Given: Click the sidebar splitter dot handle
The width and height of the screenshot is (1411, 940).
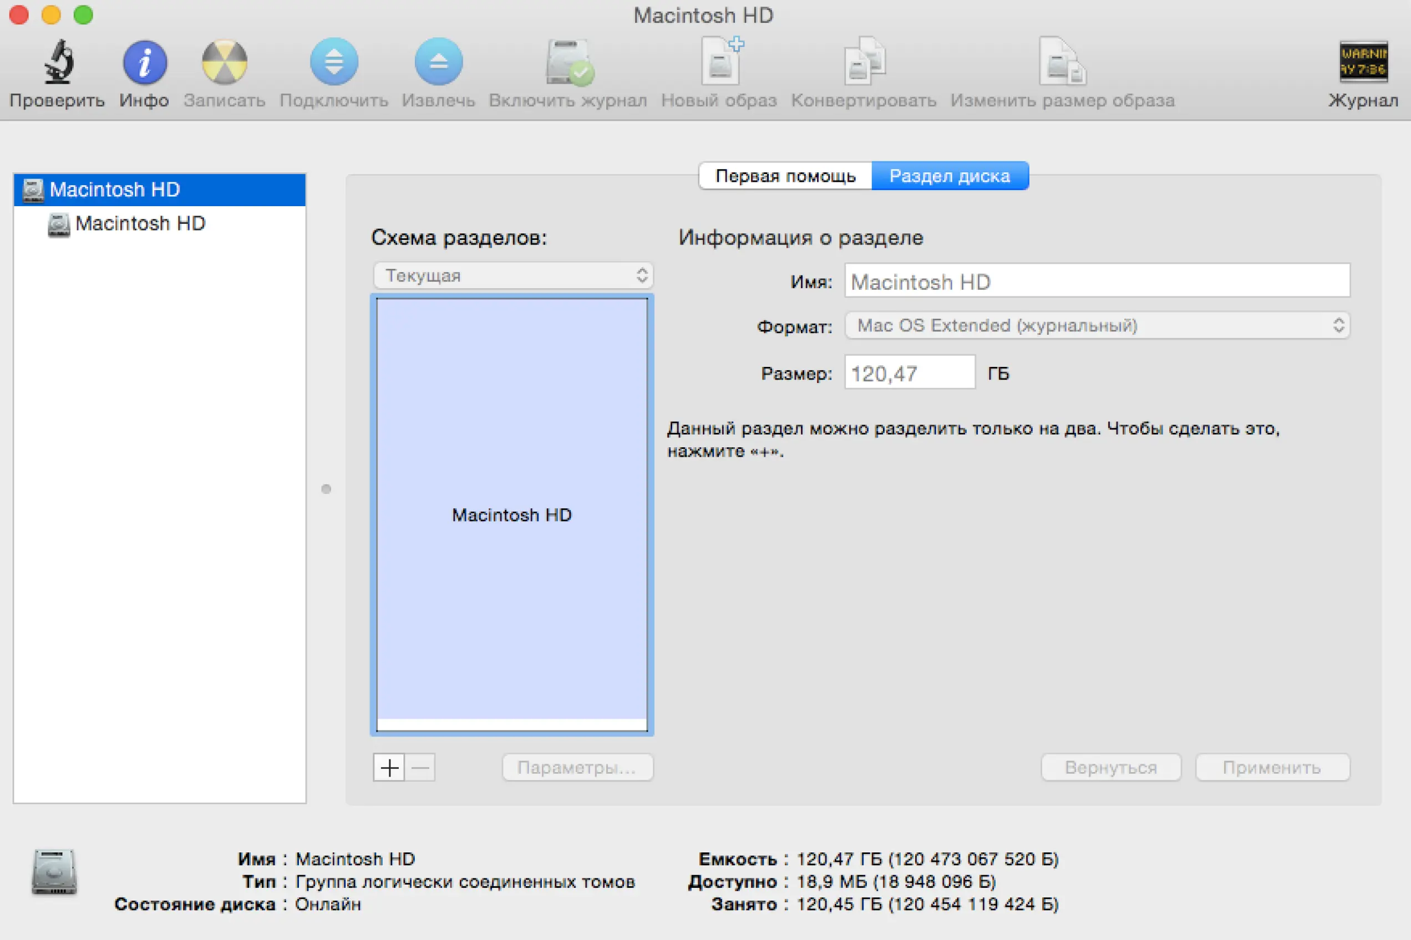Looking at the screenshot, I should tap(326, 489).
